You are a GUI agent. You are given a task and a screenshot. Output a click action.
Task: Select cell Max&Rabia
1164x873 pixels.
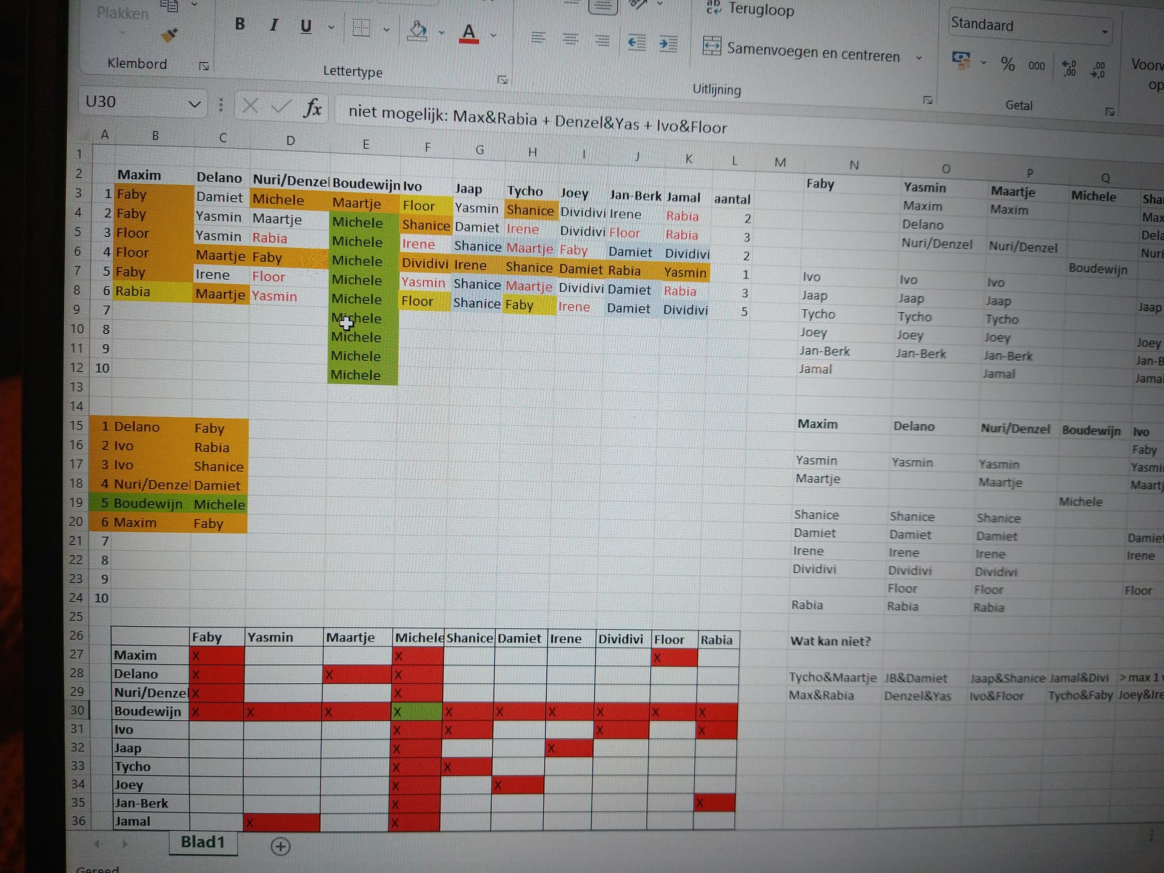point(821,695)
